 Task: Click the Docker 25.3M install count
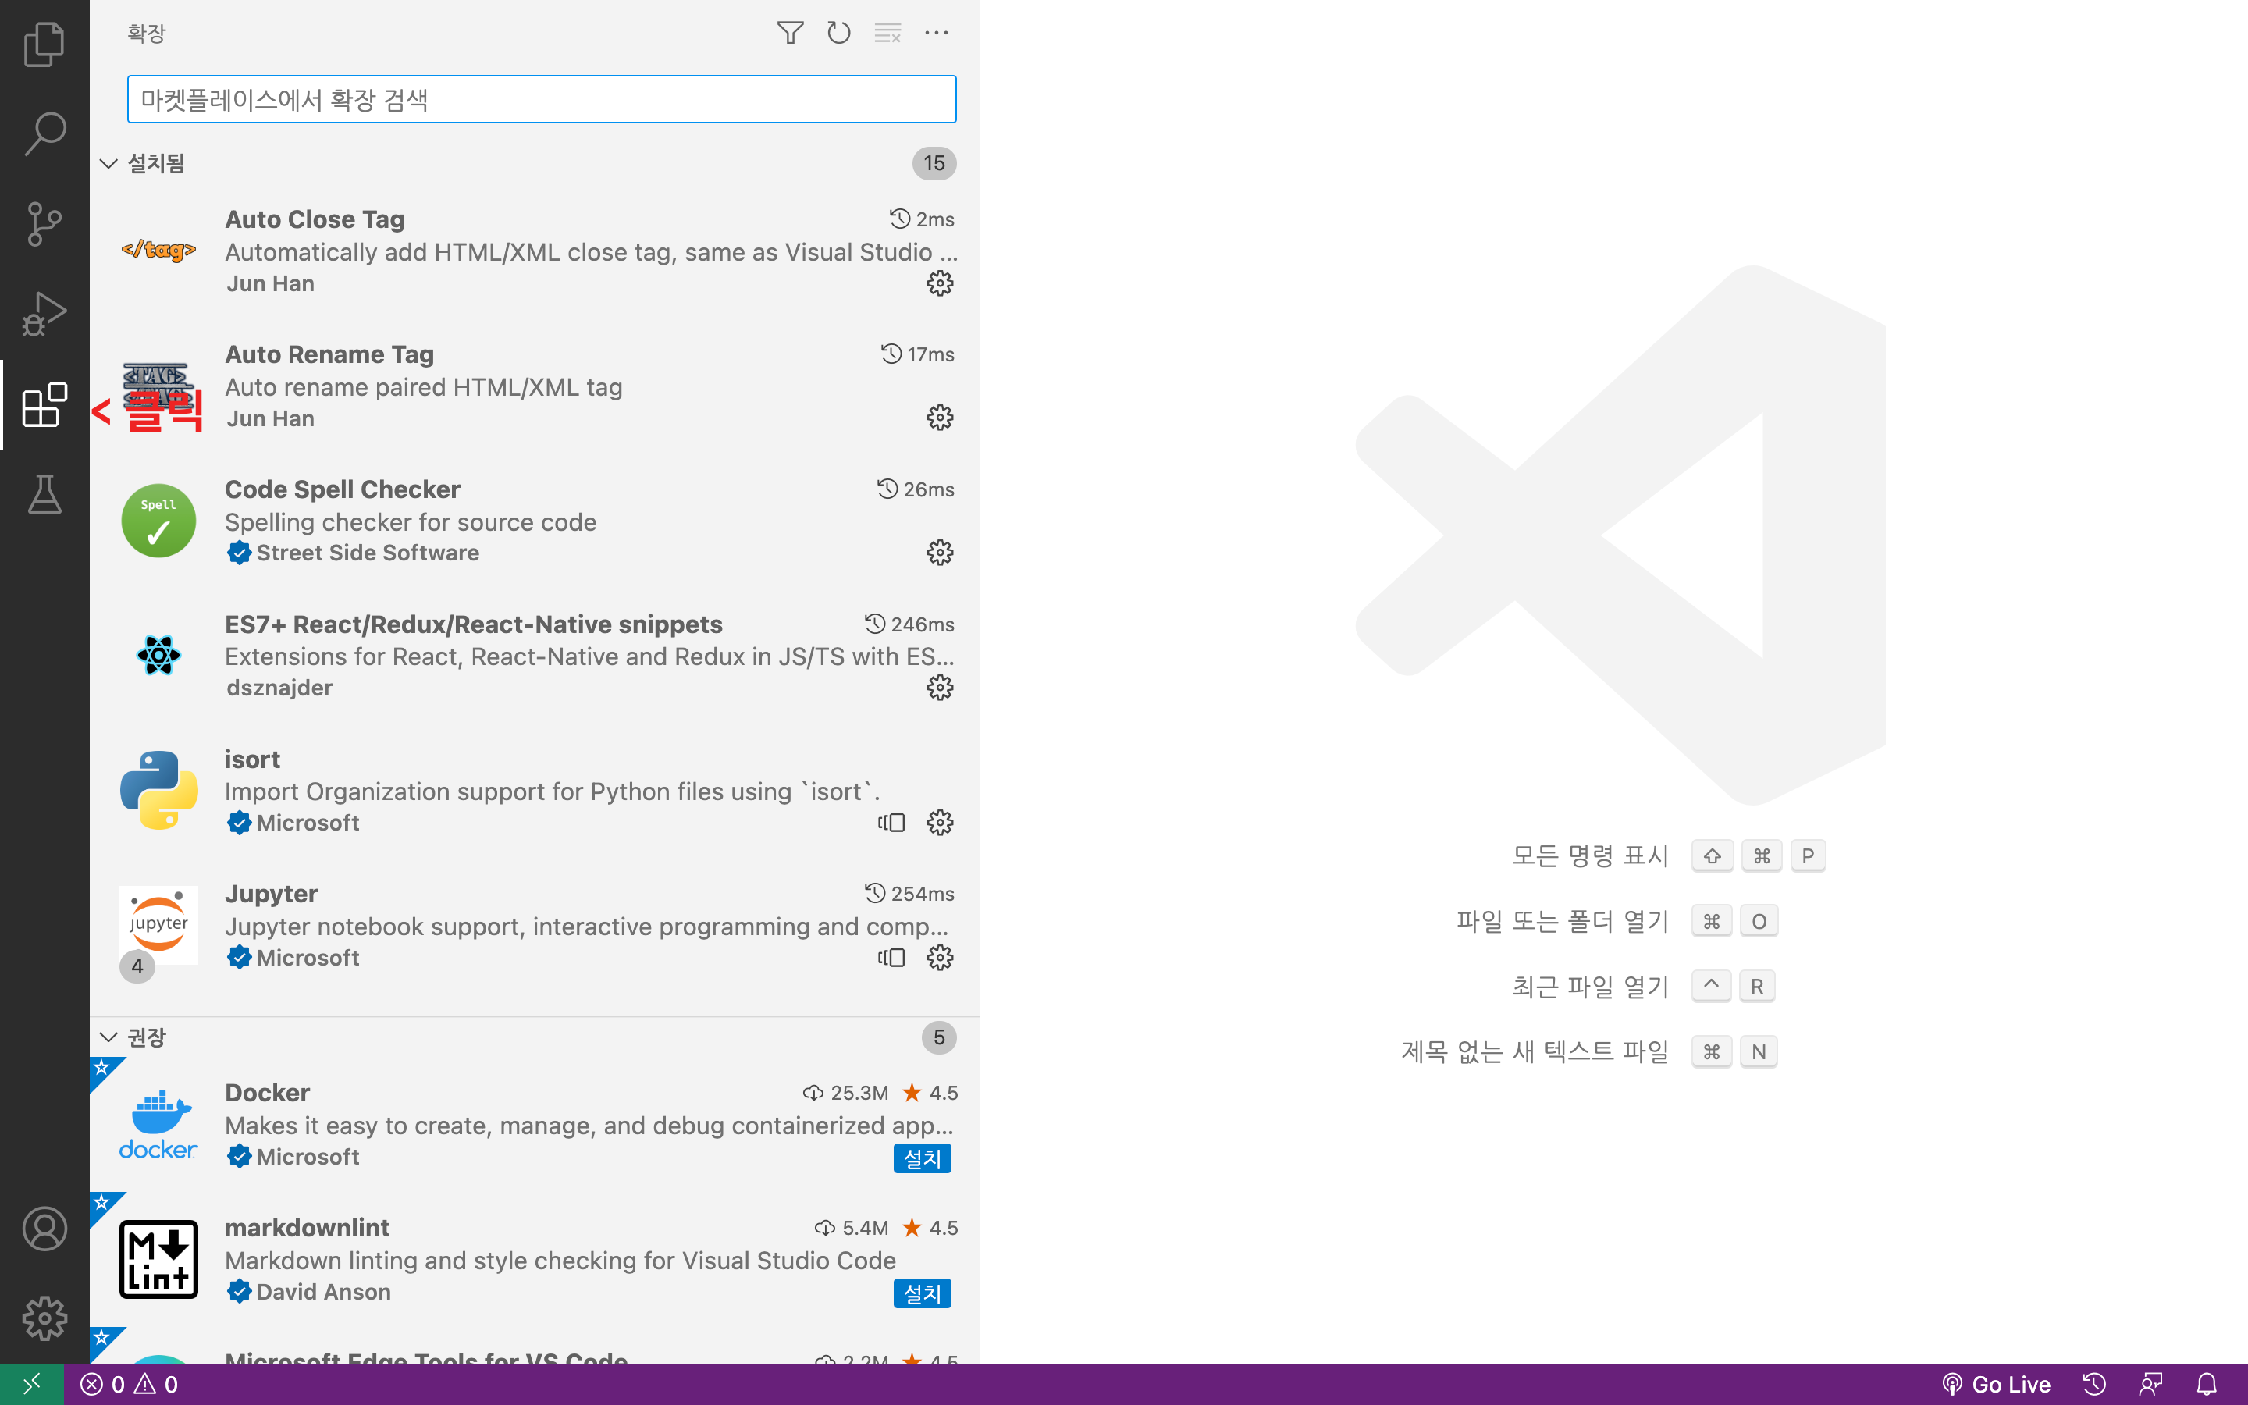[x=845, y=1093]
